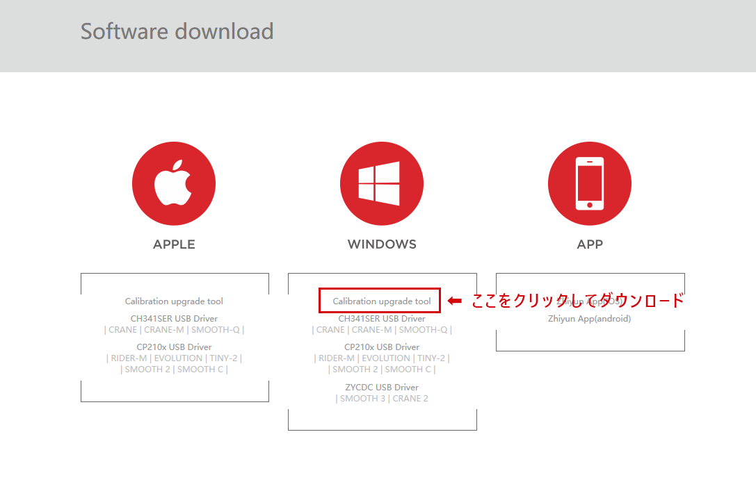Select the WINDOWS heading label
Screen dimensions: 756x498
[x=382, y=244]
